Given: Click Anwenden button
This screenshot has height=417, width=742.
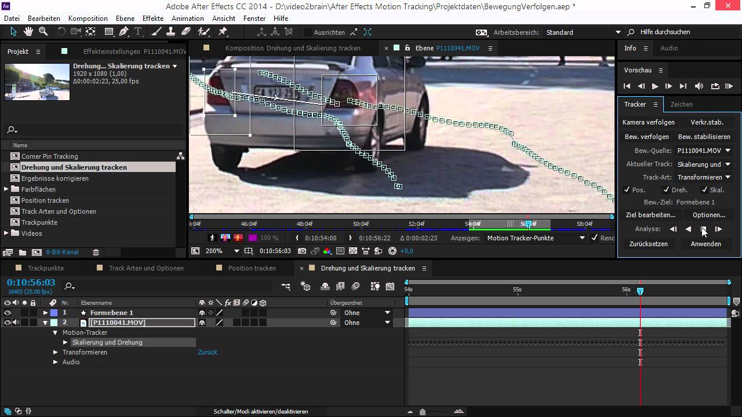Looking at the screenshot, I should point(706,244).
